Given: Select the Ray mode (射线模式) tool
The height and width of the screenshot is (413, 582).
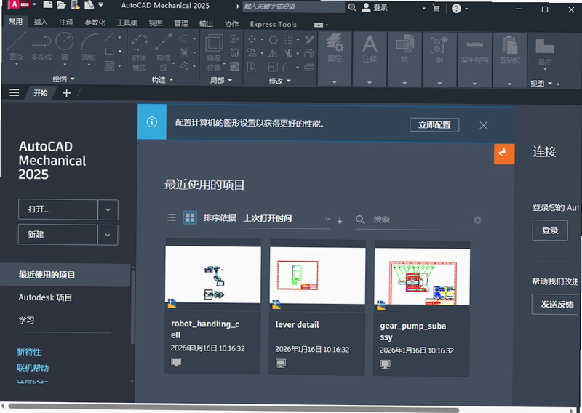Looking at the screenshot, I should (x=139, y=52).
